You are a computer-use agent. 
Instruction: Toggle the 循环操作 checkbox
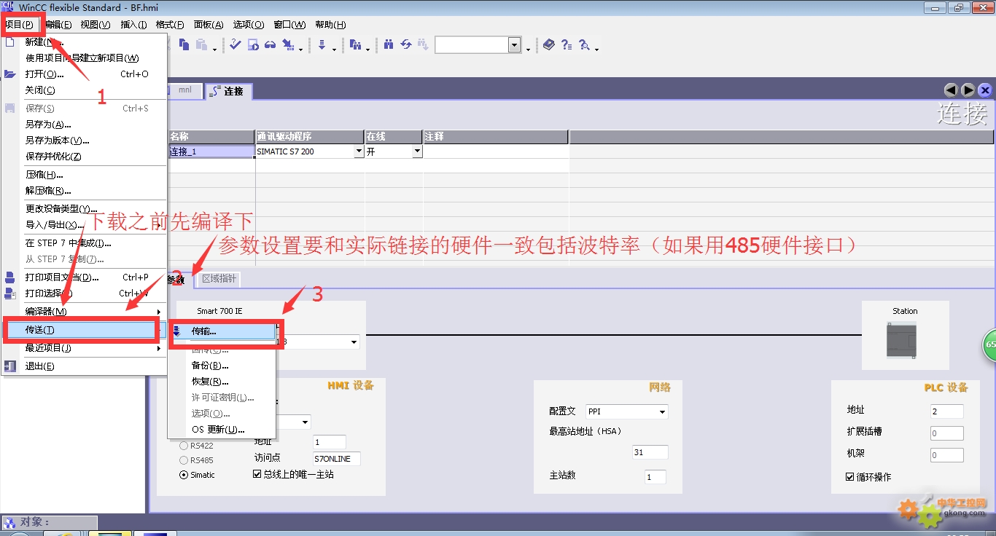[x=850, y=477]
